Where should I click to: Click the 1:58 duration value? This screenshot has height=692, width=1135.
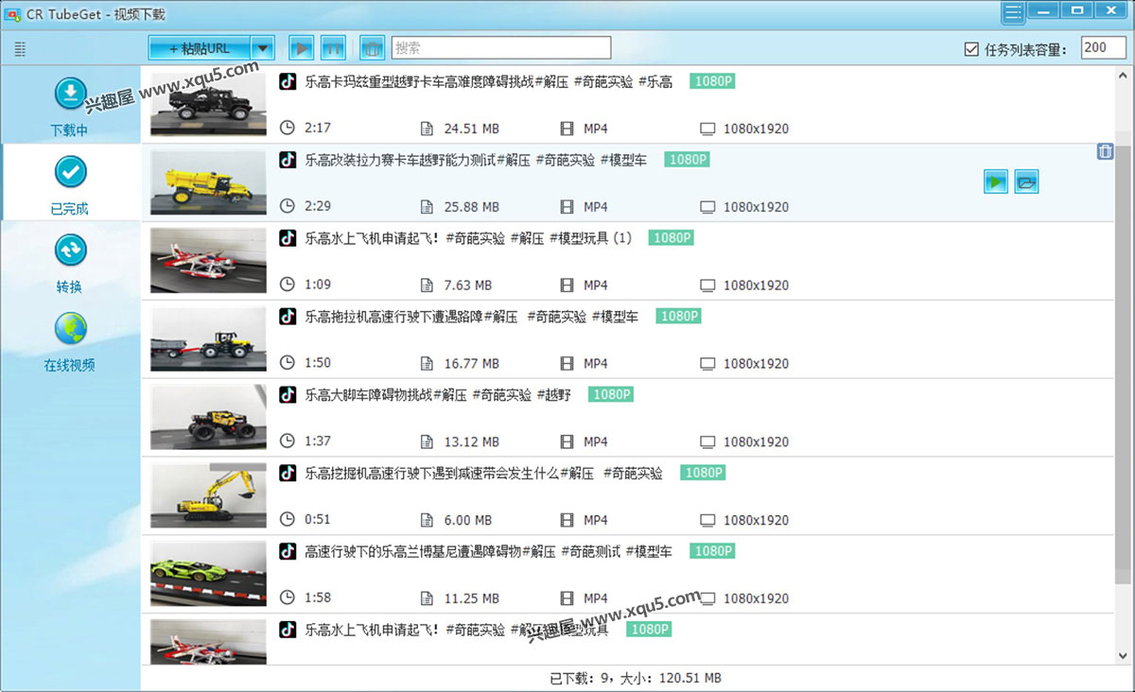(318, 598)
